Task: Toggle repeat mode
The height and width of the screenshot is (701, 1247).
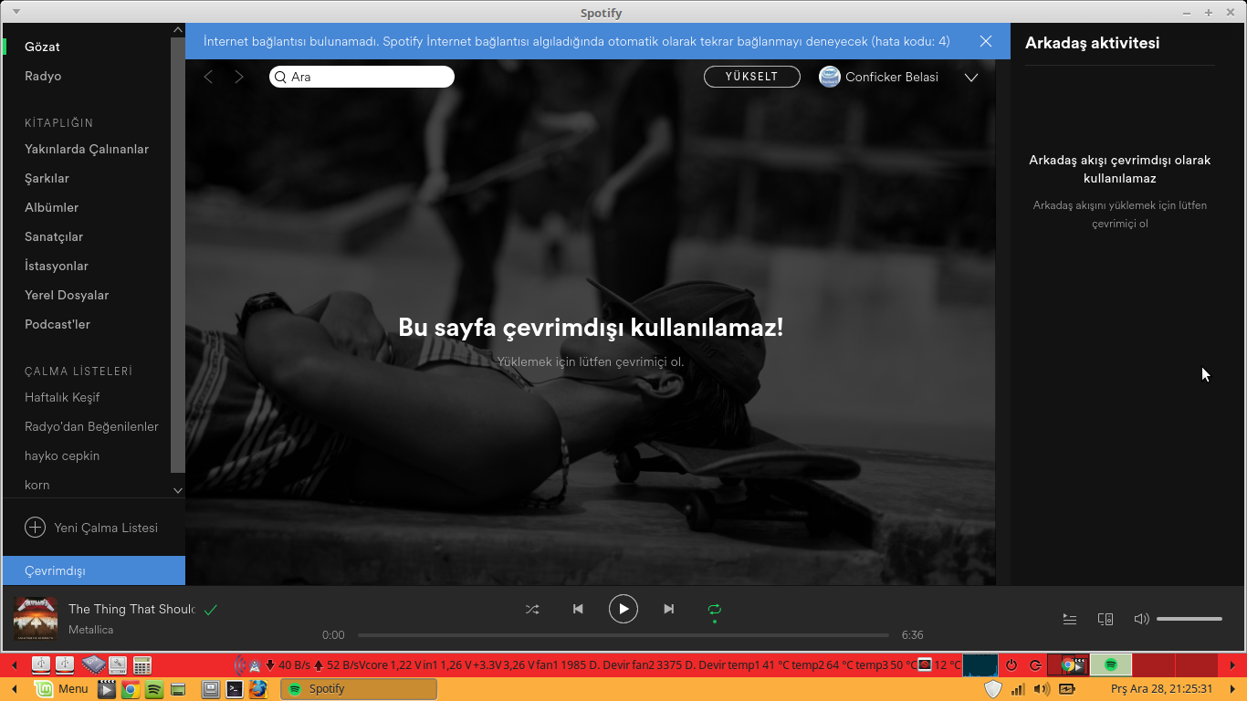Action: click(x=715, y=609)
